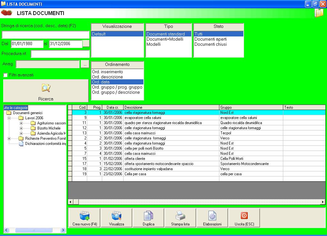Click the Duplica documents icon
This screenshot has height=236, width=327.
coord(148,216)
